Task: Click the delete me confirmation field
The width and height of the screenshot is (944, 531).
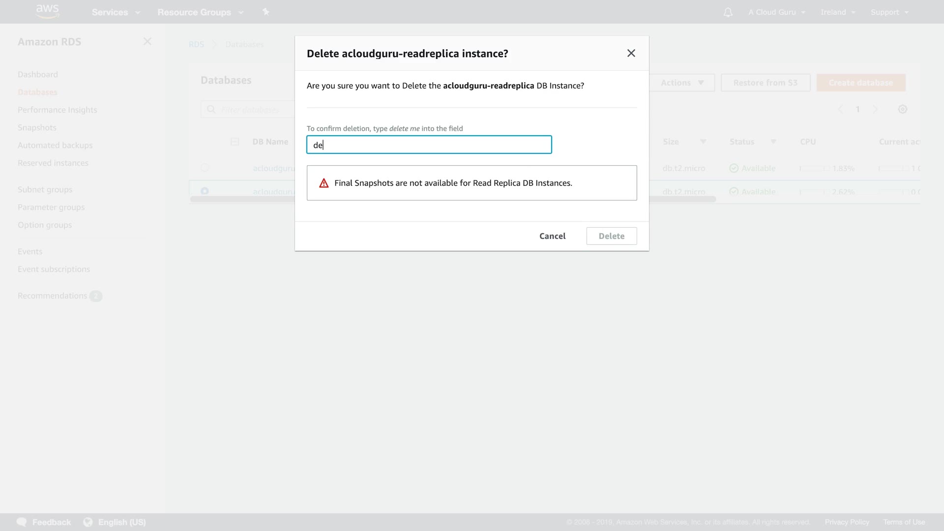Action: (x=429, y=145)
